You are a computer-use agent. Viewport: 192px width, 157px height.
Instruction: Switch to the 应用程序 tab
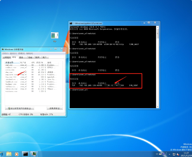click(x=6, y=57)
